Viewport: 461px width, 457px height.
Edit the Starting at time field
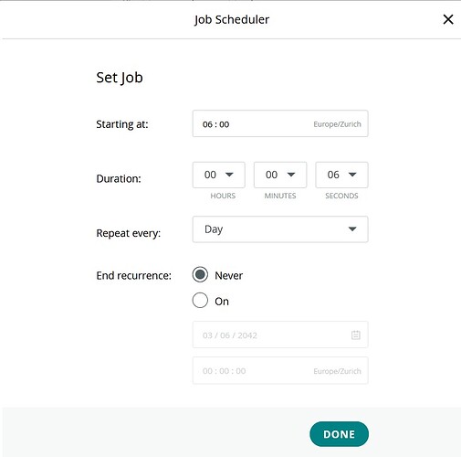(280, 123)
